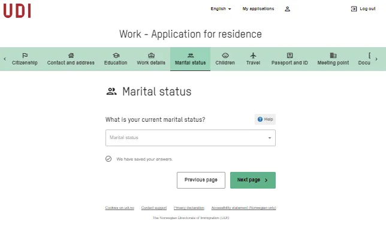Show previous steps with left arrow

point(5,59)
